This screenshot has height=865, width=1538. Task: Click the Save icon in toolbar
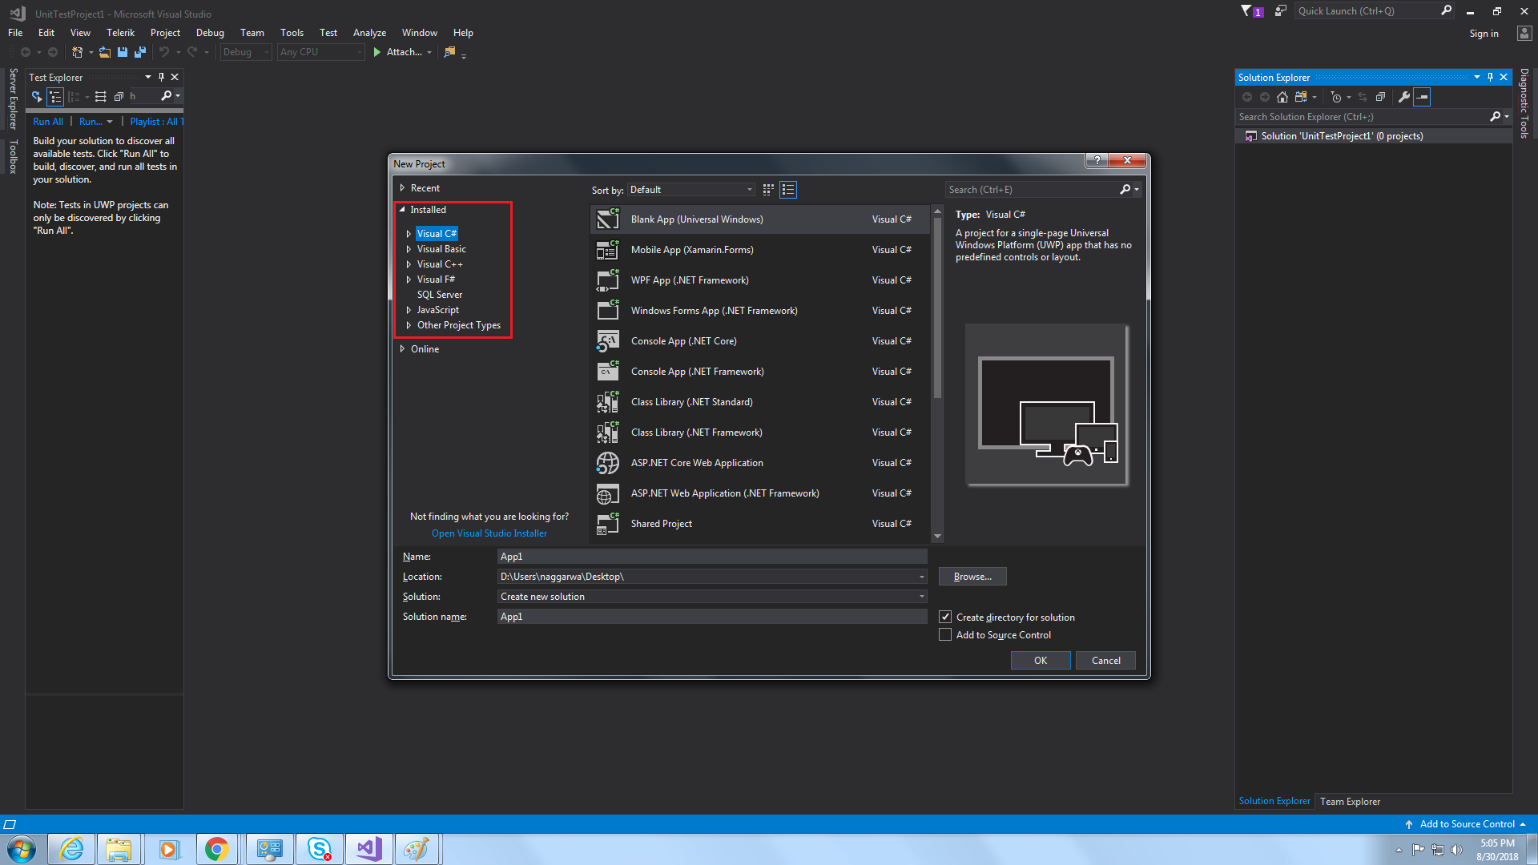123,52
